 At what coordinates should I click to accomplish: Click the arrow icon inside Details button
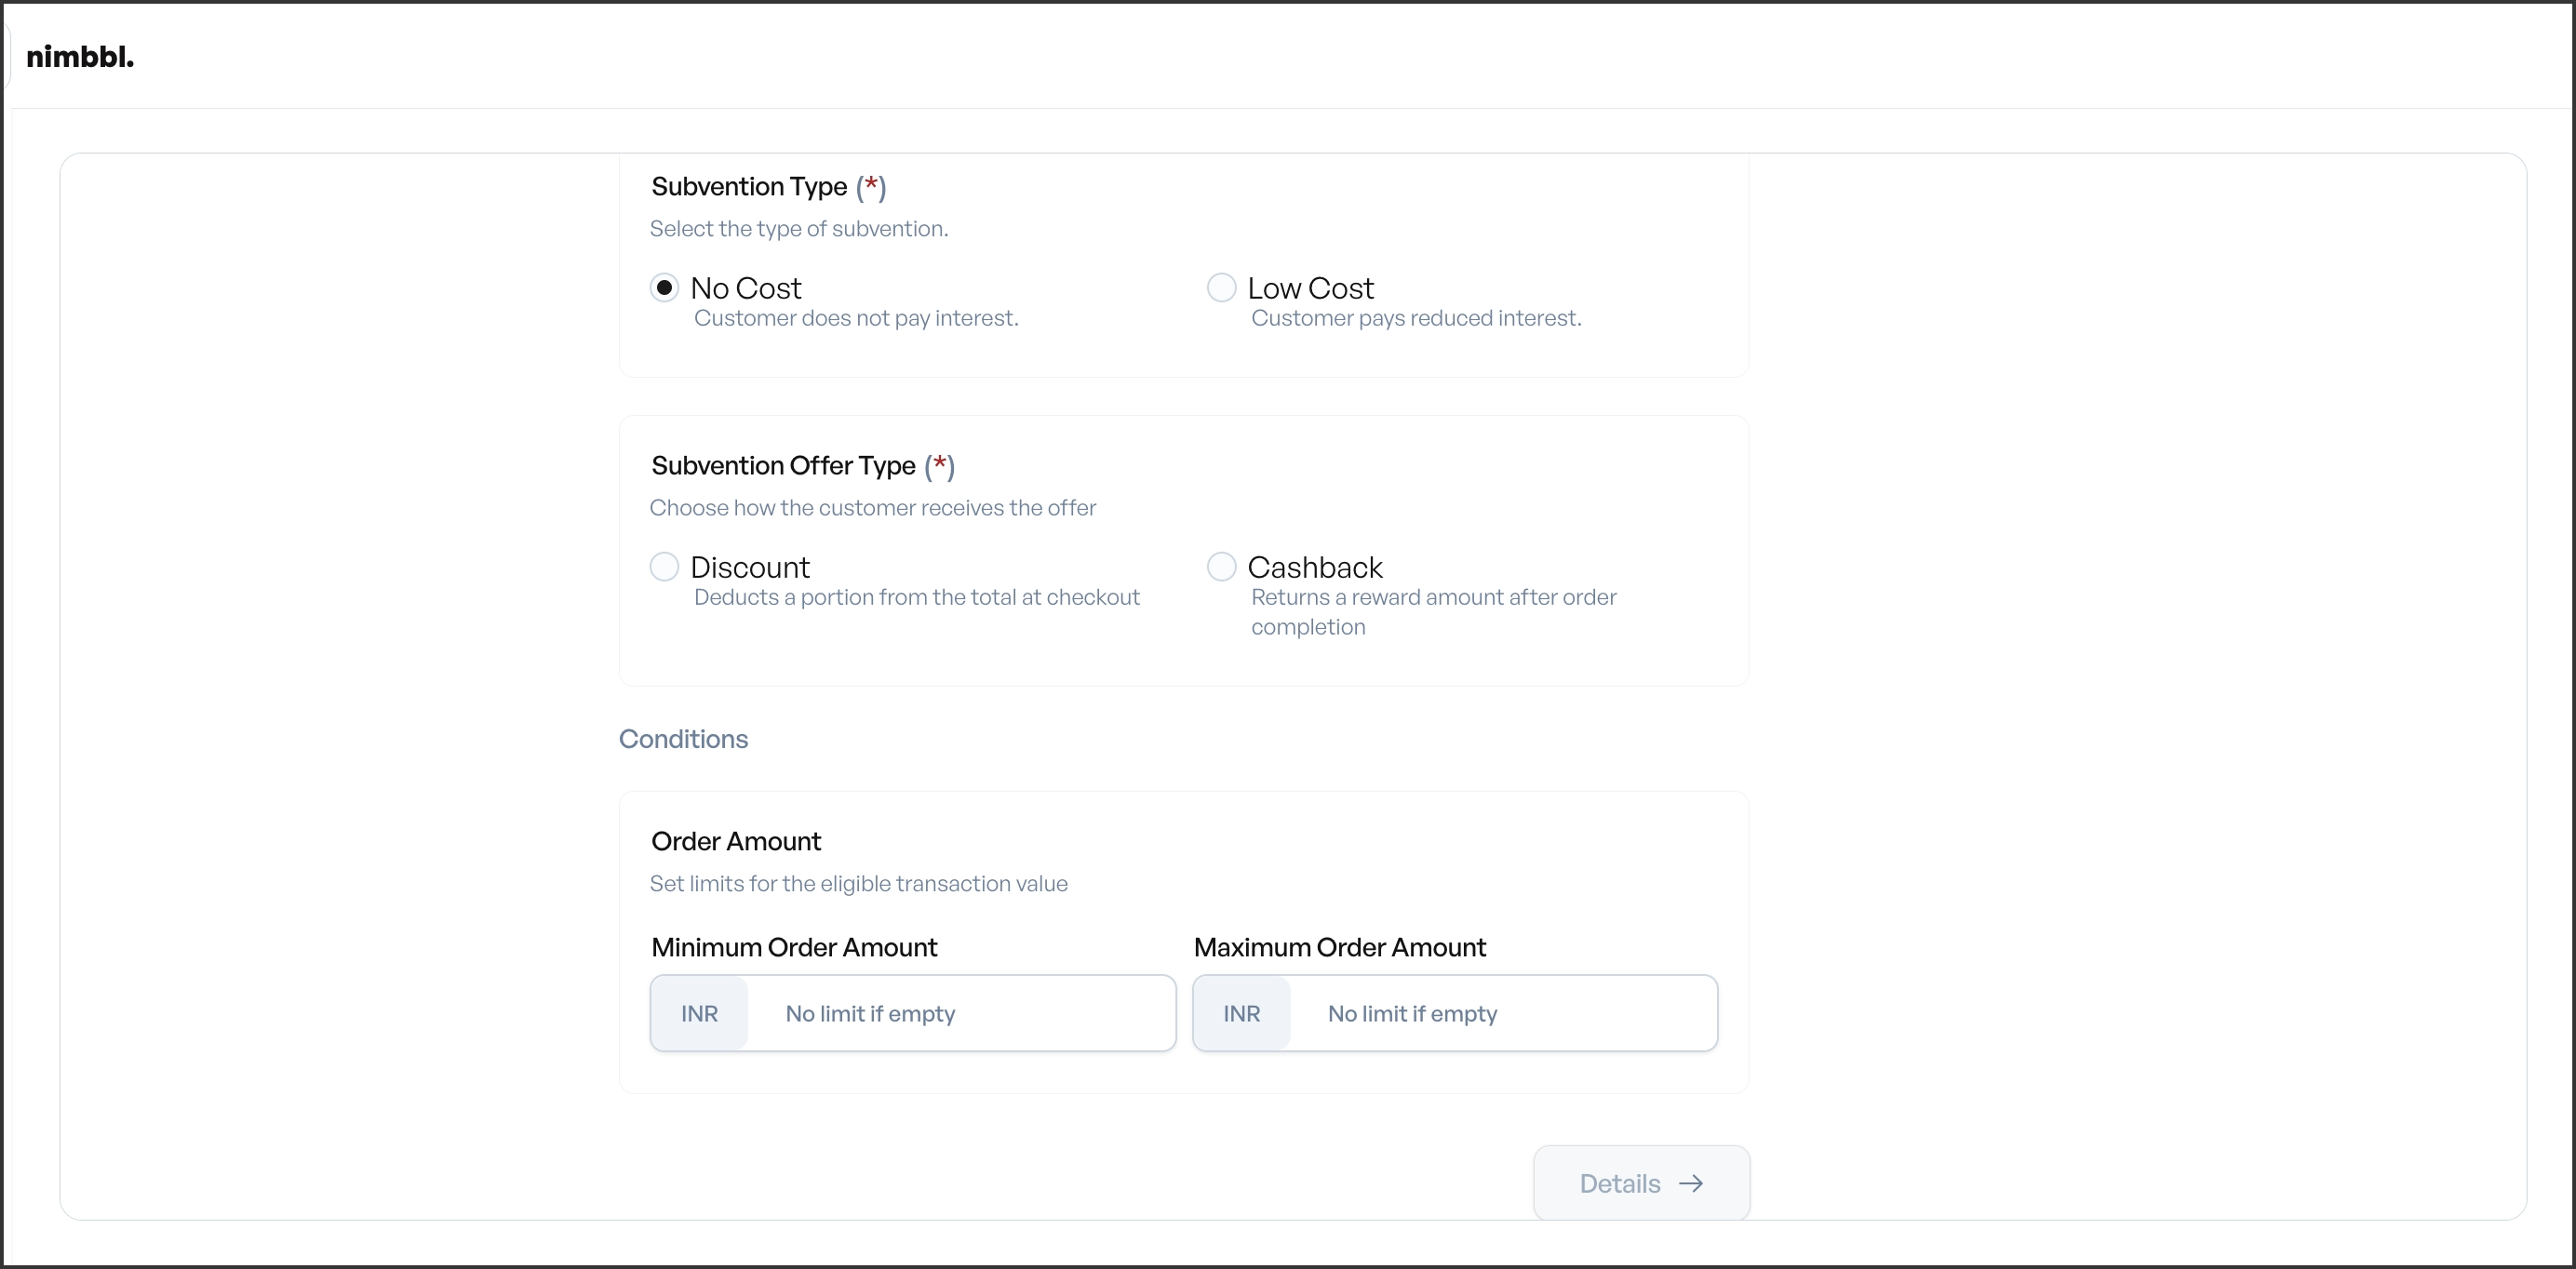coord(1692,1183)
